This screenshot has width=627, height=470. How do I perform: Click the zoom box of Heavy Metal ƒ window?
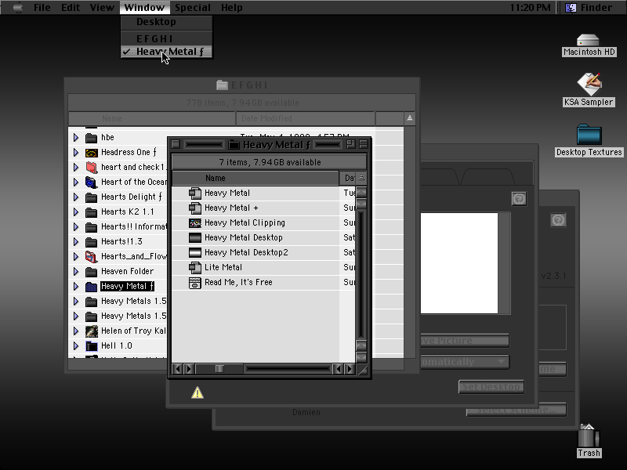350,144
